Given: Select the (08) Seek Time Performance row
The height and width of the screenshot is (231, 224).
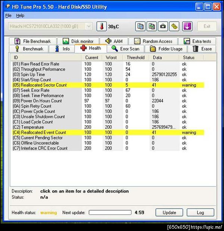Looking at the screenshot, I should pyautogui.click(x=108, y=96).
